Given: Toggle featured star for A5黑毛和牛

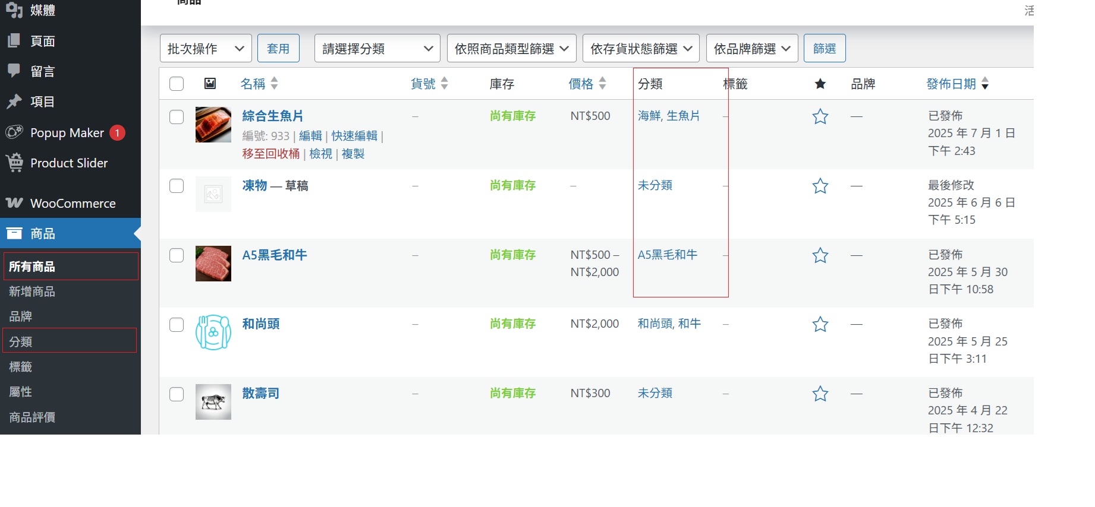Looking at the screenshot, I should point(820,255).
